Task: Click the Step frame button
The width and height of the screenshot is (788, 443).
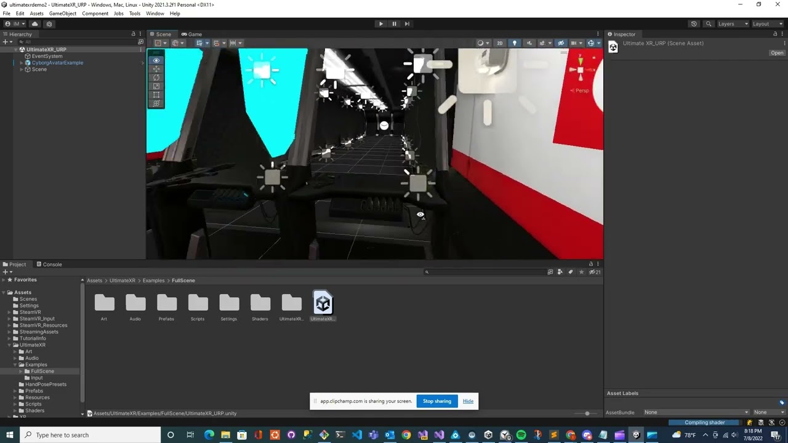Action: (x=407, y=24)
